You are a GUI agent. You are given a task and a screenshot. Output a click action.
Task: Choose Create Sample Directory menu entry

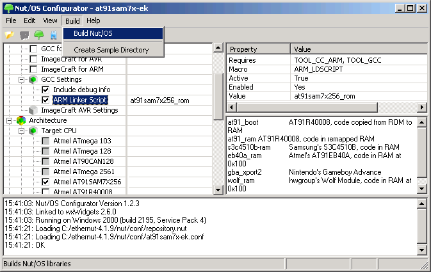coord(113,50)
